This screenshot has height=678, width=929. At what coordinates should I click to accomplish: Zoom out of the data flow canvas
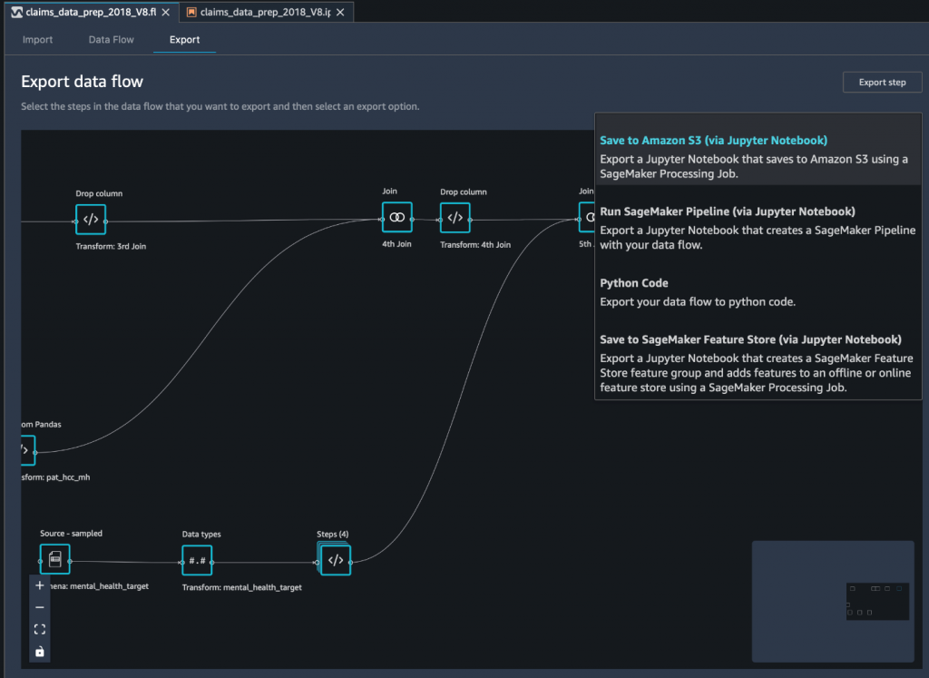(x=38, y=607)
